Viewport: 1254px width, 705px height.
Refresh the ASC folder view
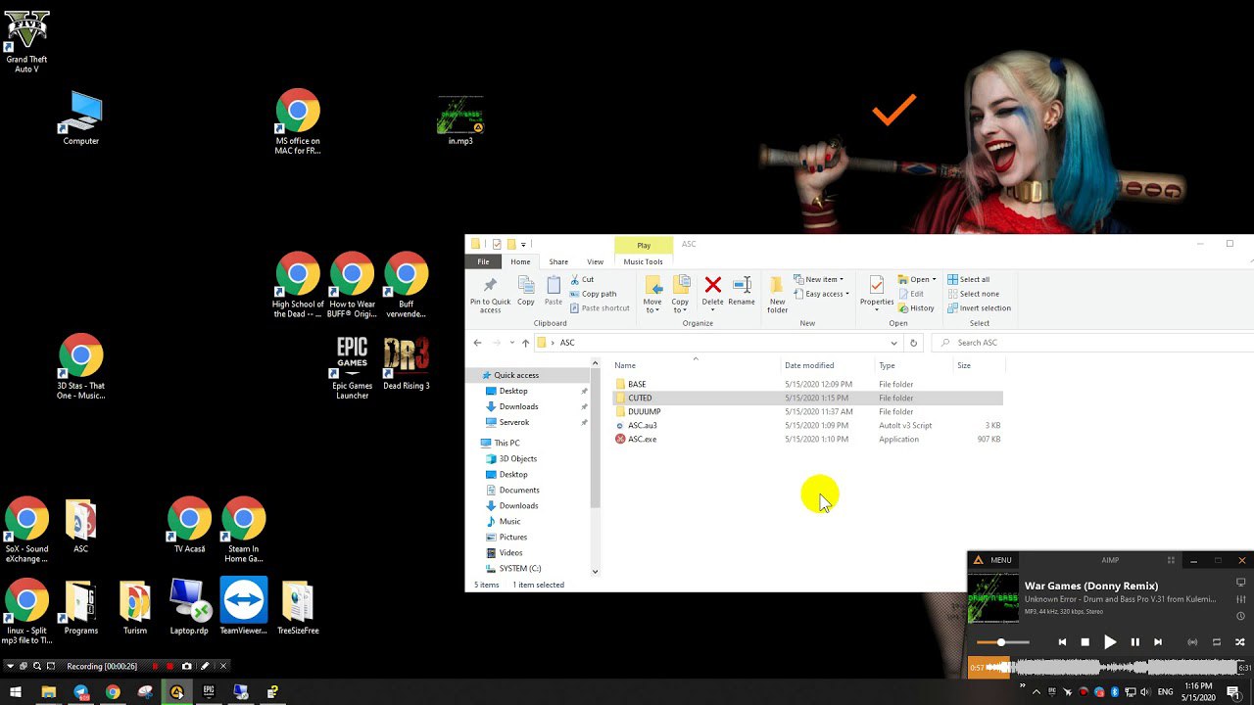coord(913,343)
